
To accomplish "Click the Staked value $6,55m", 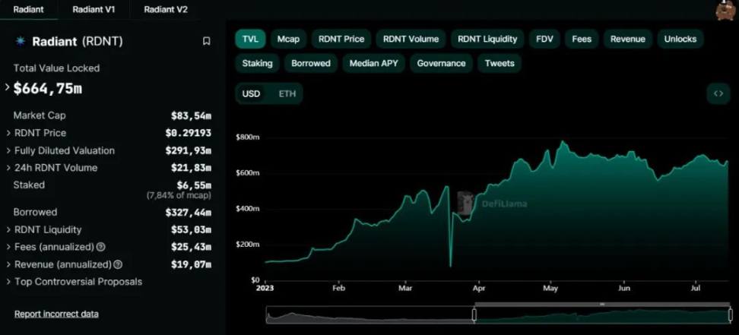I will [x=194, y=185].
